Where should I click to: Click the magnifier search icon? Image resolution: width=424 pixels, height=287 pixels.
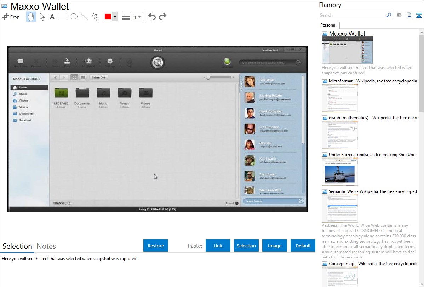[x=389, y=15]
